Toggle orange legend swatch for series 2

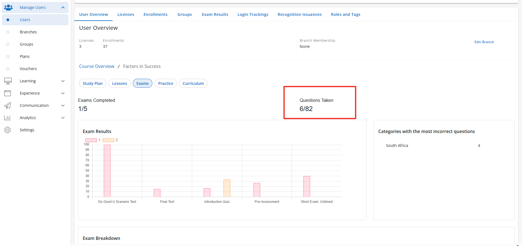pyautogui.click(x=108, y=140)
